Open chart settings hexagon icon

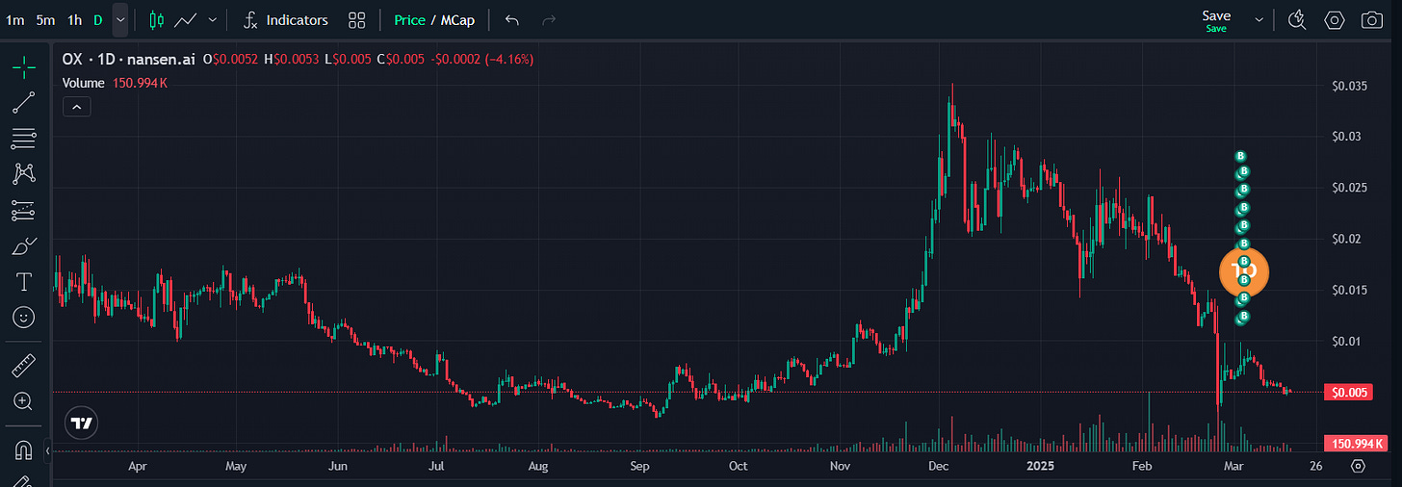(x=1334, y=19)
